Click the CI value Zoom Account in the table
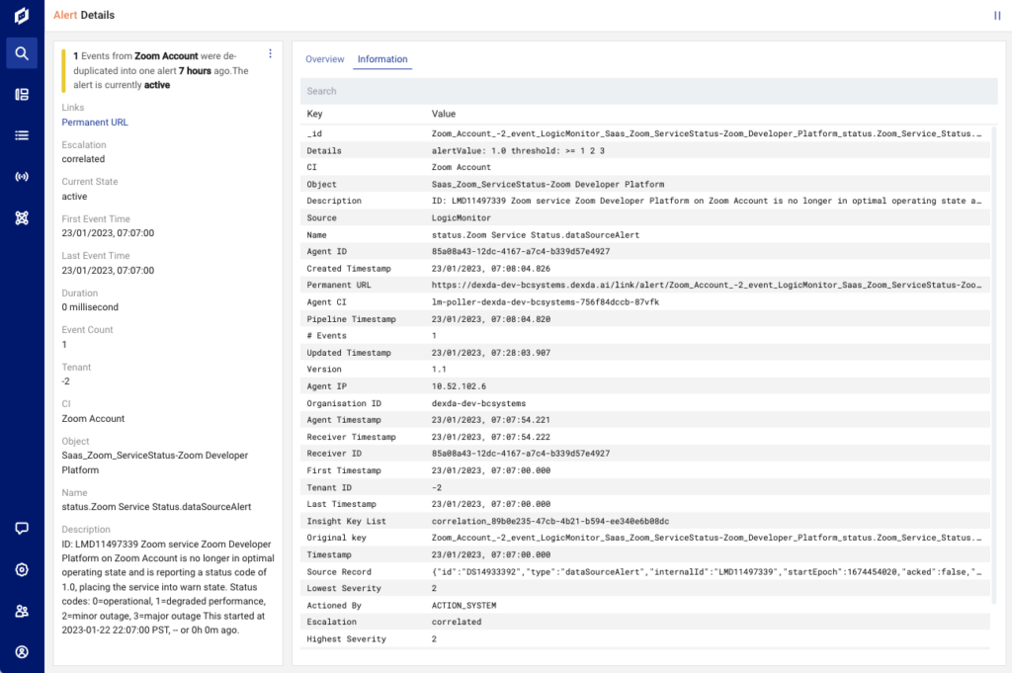The image size is (1012, 673). point(462,167)
